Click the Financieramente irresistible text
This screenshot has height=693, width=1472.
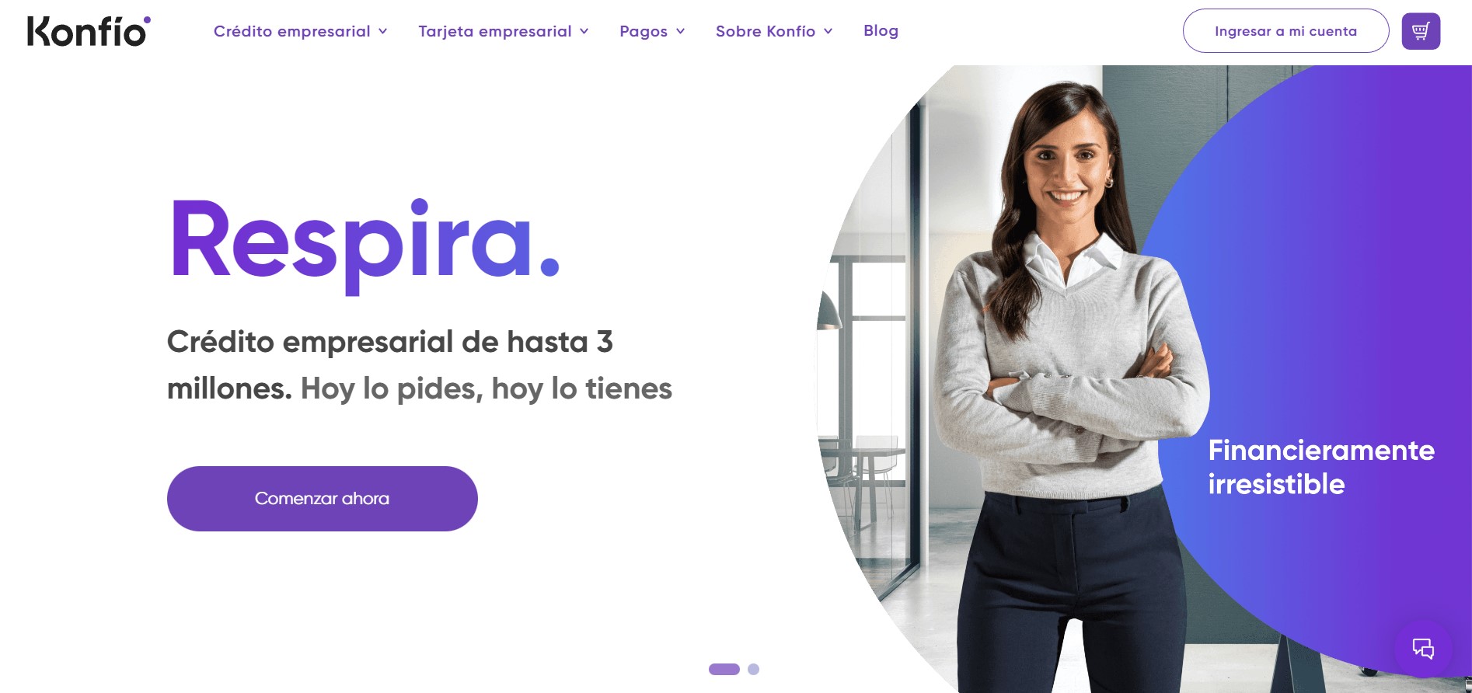tap(1321, 467)
